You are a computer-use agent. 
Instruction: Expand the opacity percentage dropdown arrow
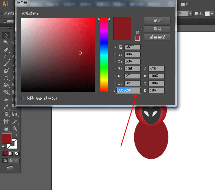(x=190, y=14)
